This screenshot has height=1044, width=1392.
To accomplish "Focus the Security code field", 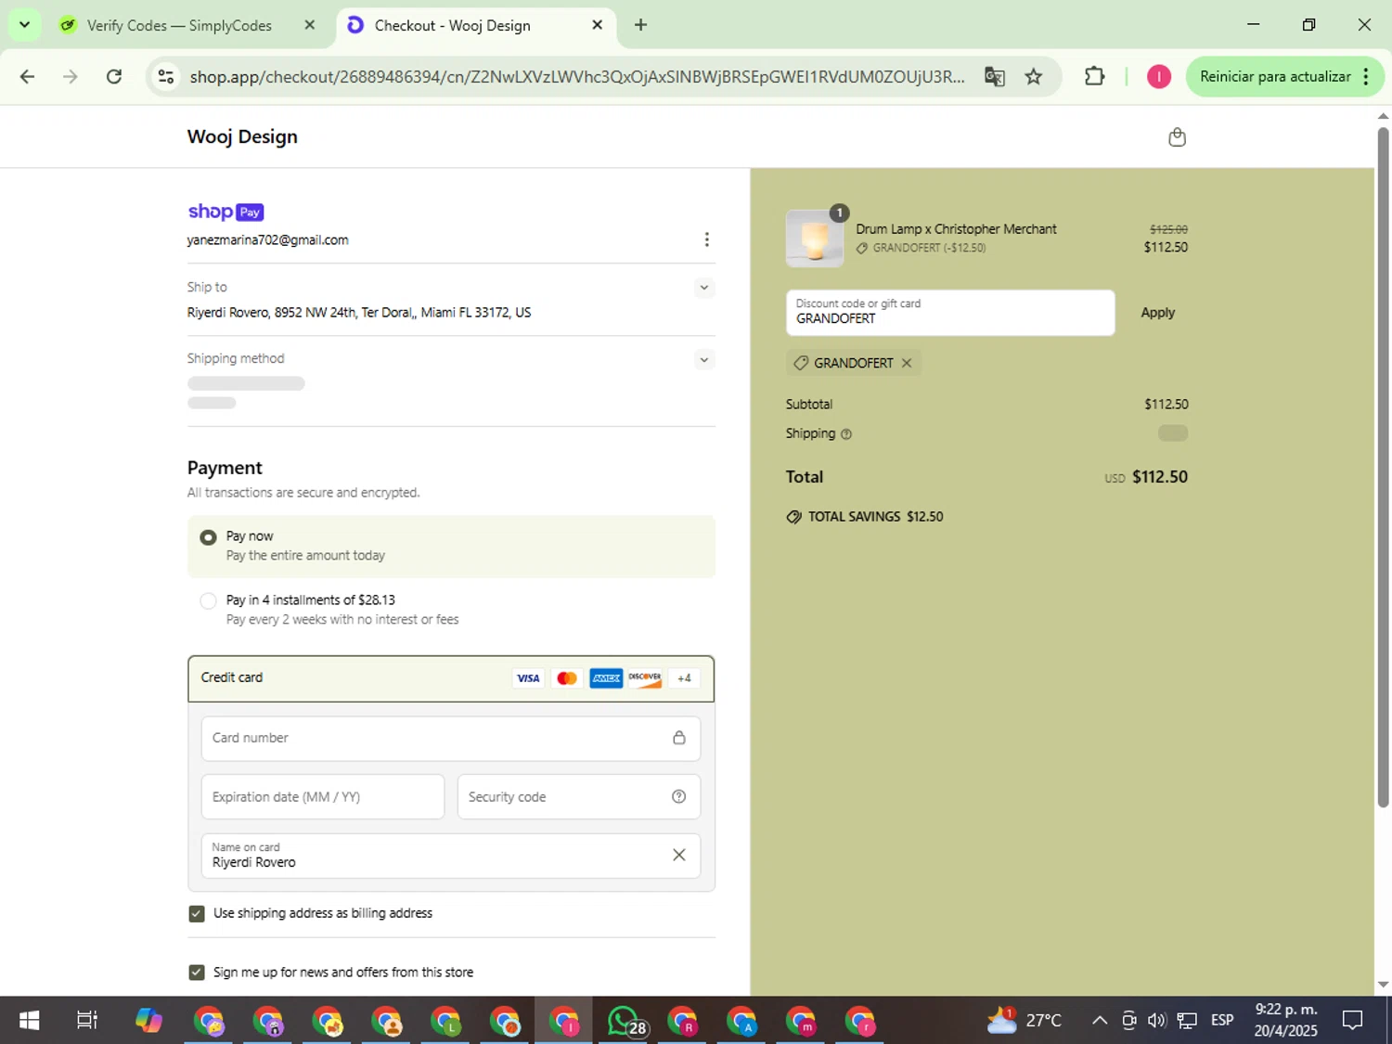I will [579, 797].
